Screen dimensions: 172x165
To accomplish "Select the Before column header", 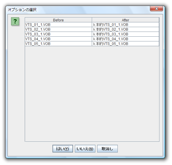I will 58,20.
